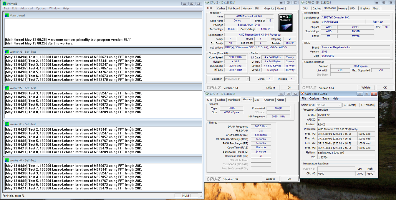
Task: Open the File menu in Core Temp
Action: (304, 99)
